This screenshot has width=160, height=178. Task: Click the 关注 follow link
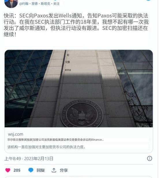pyautogui.click(x=57, y=4)
